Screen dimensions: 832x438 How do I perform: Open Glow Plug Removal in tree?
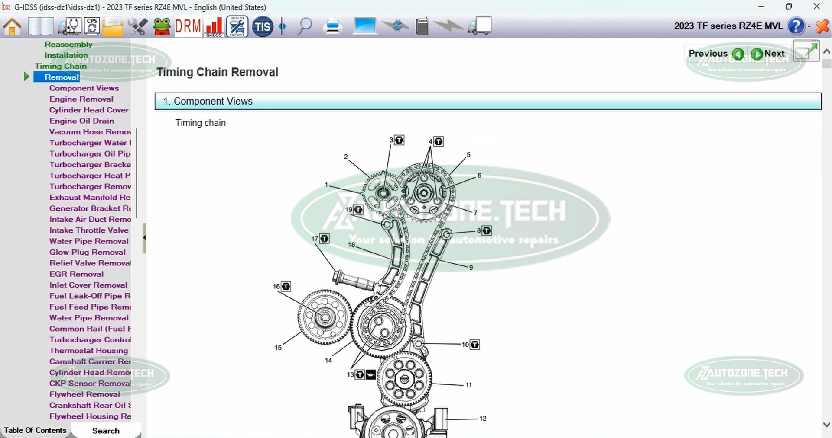[87, 252]
